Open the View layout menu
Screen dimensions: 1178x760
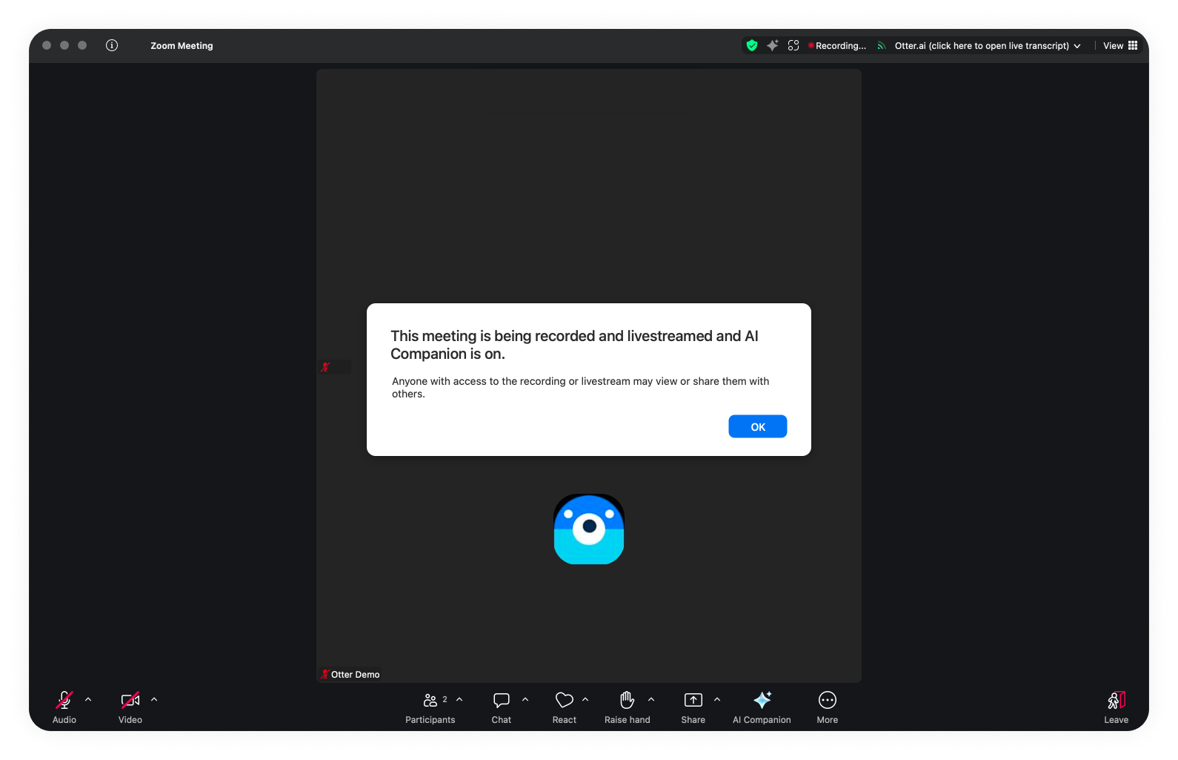(x=1119, y=46)
